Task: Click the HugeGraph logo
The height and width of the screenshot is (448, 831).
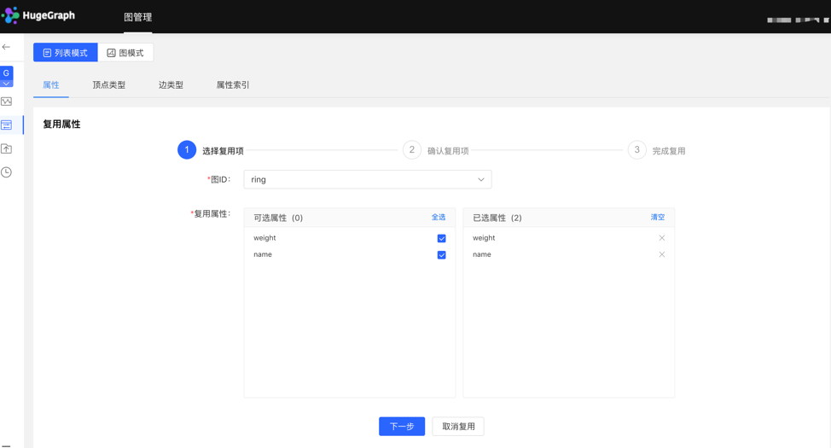Action: click(x=39, y=15)
